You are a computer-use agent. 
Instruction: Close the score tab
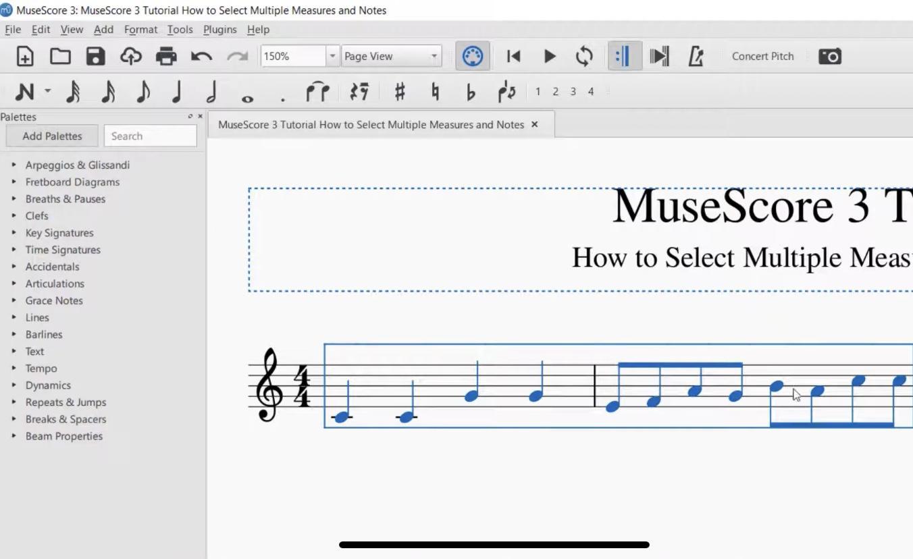click(534, 124)
